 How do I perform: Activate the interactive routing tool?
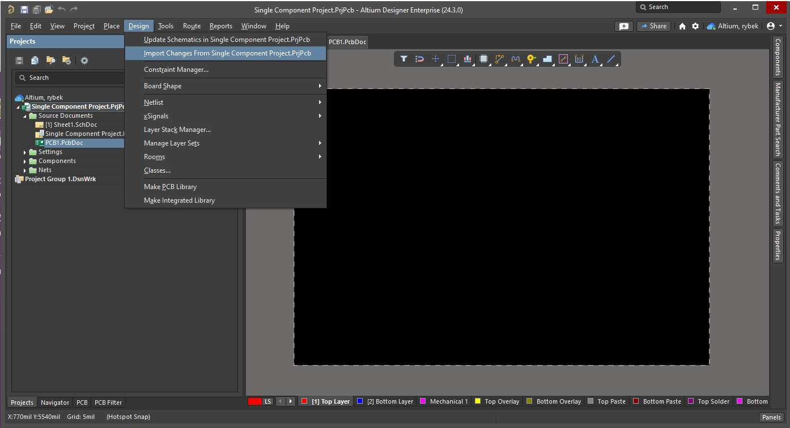(x=499, y=59)
